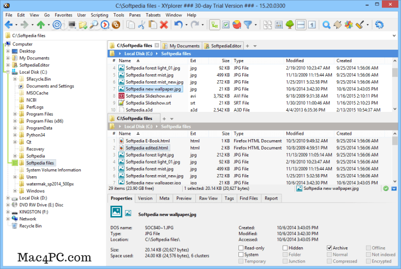This screenshot has width=401, height=269.
Task: Select Softpedia E-Book.html in bottom pane
Action: 147,141
